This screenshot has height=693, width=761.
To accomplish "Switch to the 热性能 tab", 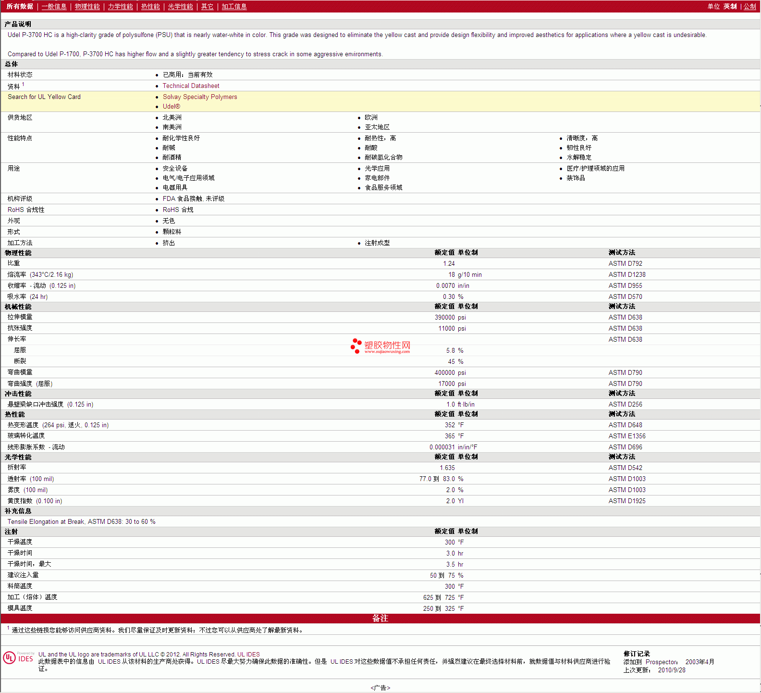I will pos(150,6).
